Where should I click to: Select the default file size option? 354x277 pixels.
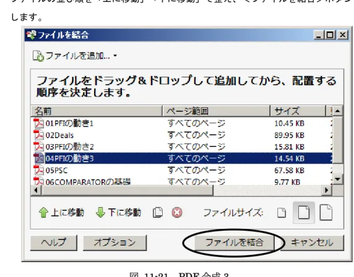(304, 213)
